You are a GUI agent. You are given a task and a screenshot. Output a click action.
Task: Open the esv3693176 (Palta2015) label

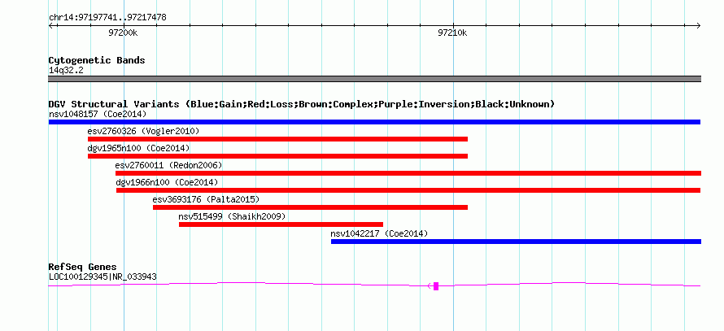click(206, 199)
